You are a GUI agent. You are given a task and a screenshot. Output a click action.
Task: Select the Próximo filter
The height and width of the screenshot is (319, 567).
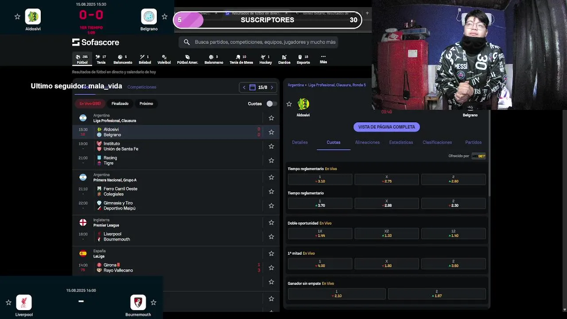(146, 104)
